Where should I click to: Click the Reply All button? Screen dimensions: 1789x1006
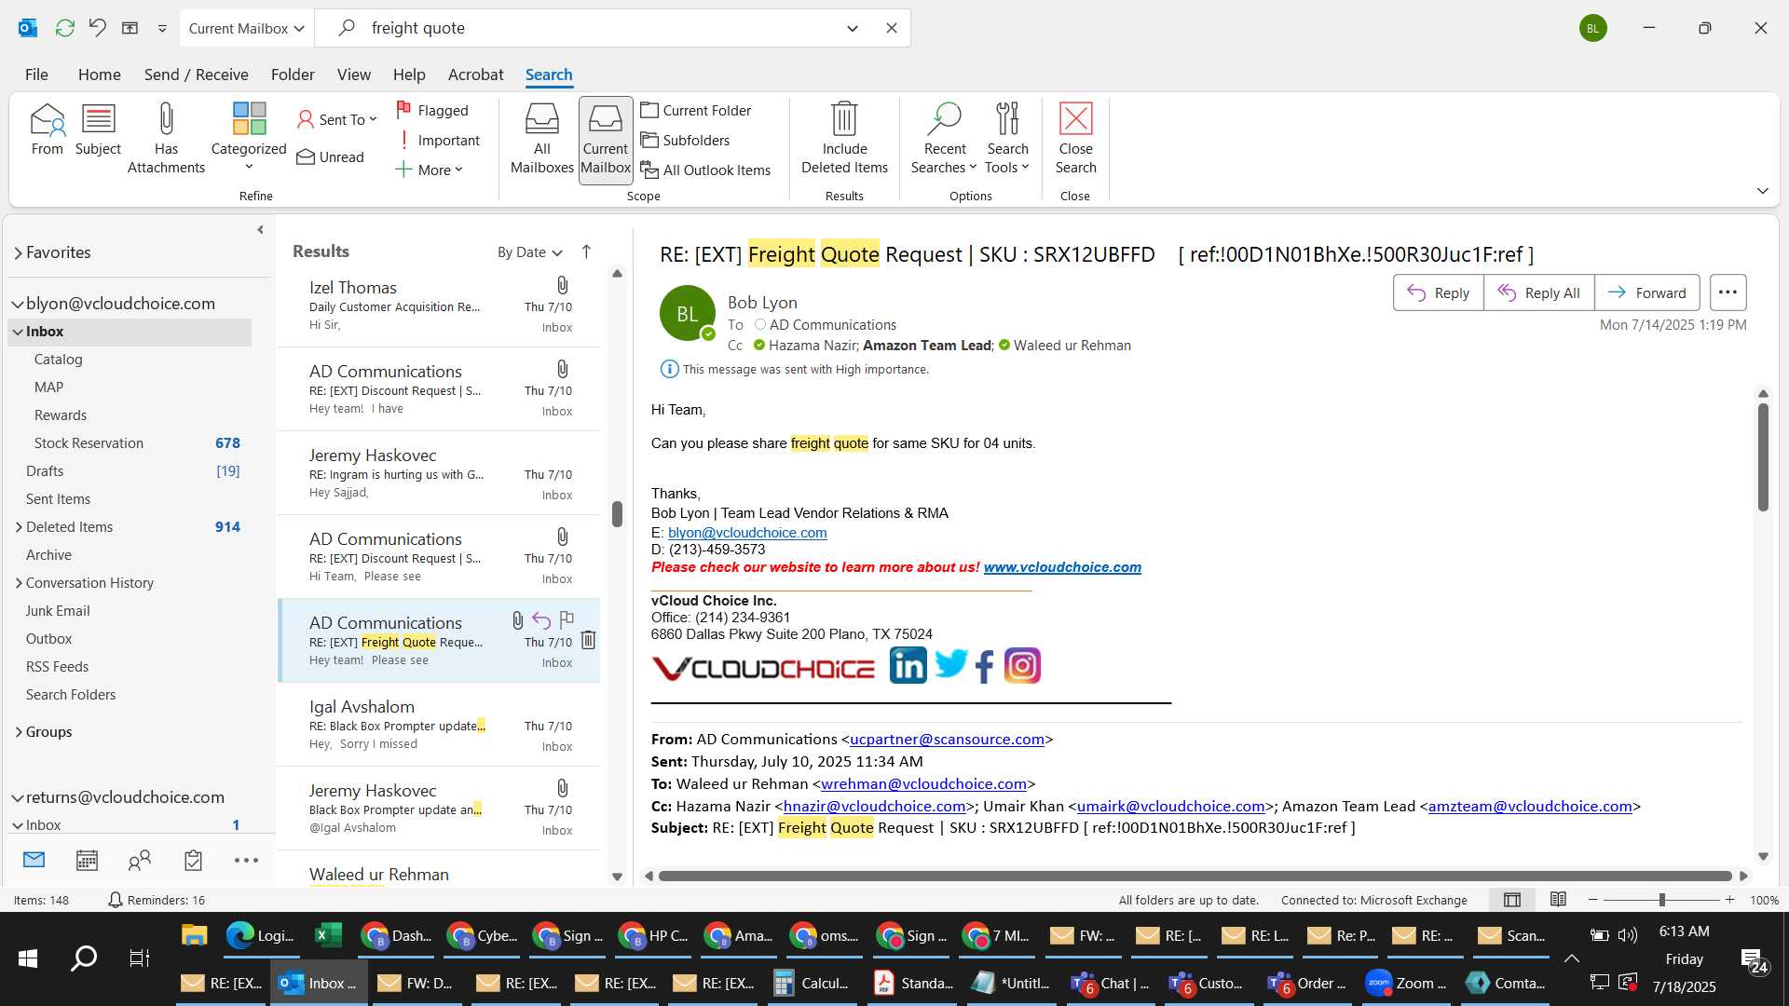click(x=1538, y=292)
